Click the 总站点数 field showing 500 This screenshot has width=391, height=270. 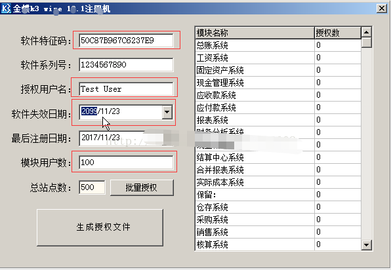[x=92, y=187]
